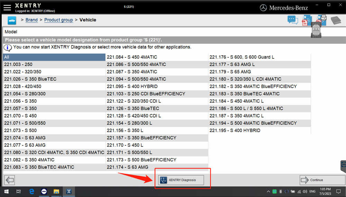
Task: Open the gray book manual icon
Action: pyautogui.click(x=336, y=20)
